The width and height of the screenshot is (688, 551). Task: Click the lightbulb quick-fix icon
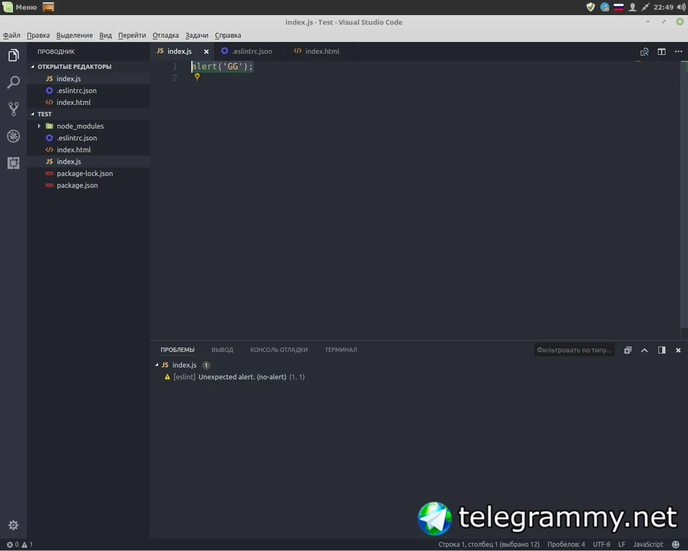[x=197, y=77]
